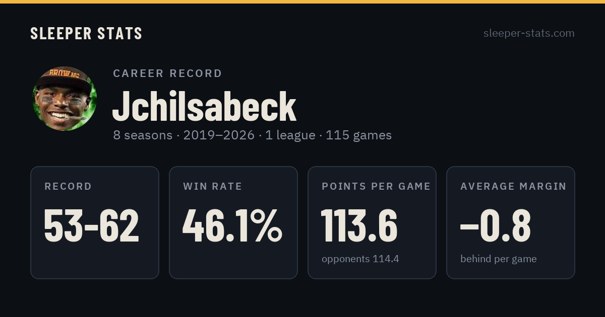Click the behind per game subtext
Screen dimensions: 605x317
click(499, 259)
